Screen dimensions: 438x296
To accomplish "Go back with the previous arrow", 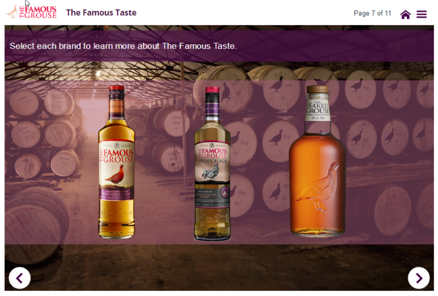I will tap(19, 278).
